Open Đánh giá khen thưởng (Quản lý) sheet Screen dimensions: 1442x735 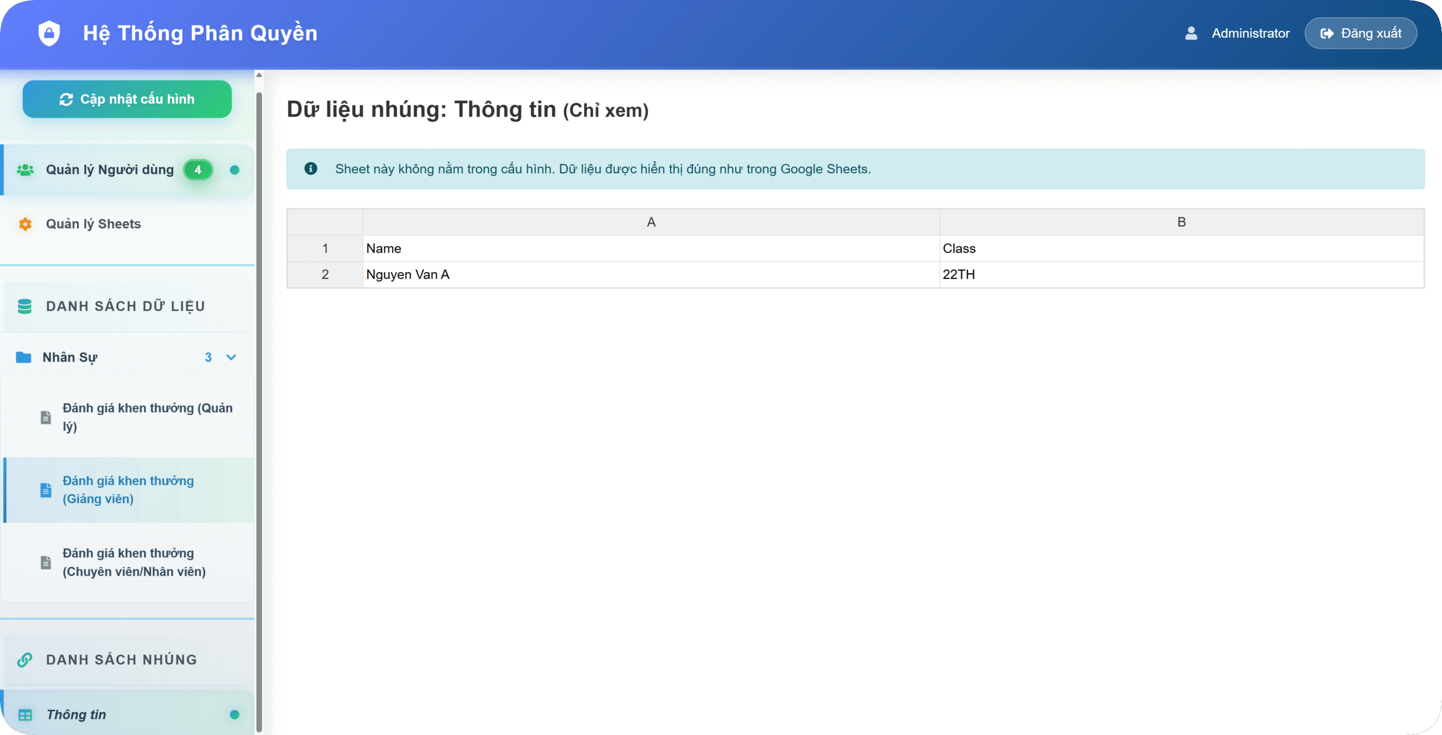pos(147,417)
